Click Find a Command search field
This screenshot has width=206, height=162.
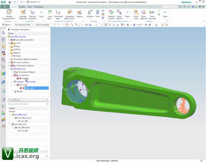169,7
